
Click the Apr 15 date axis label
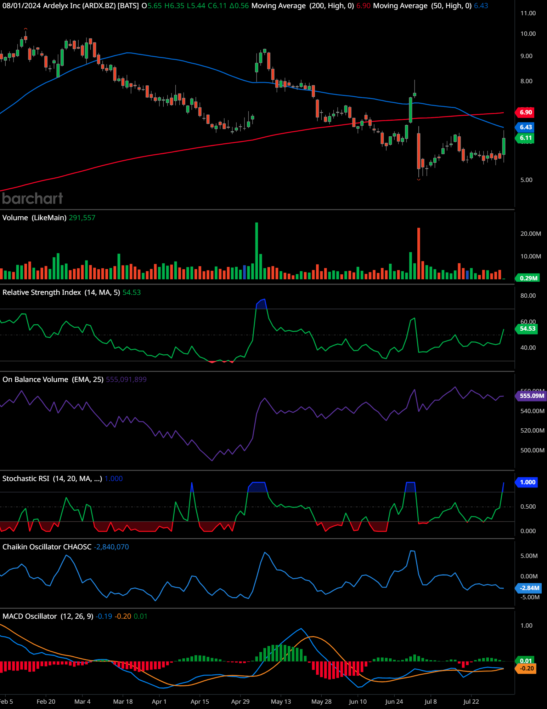coord(200,702)
